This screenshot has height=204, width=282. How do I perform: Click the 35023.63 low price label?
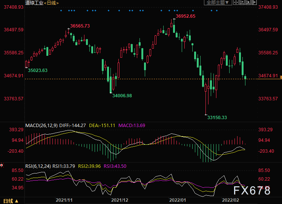[38, 71]
